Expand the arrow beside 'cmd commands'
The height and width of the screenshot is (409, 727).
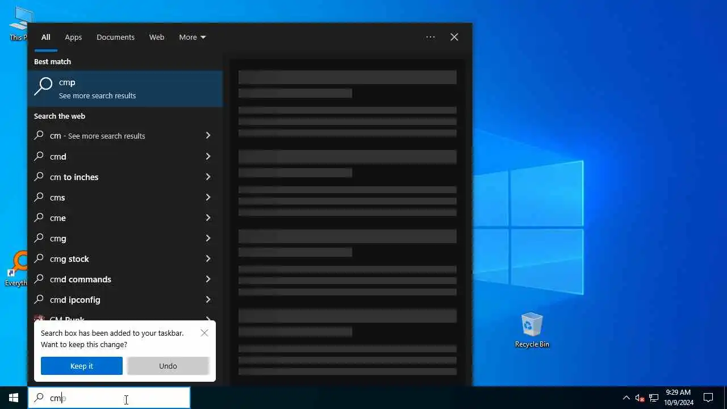[x=208, y=279]
